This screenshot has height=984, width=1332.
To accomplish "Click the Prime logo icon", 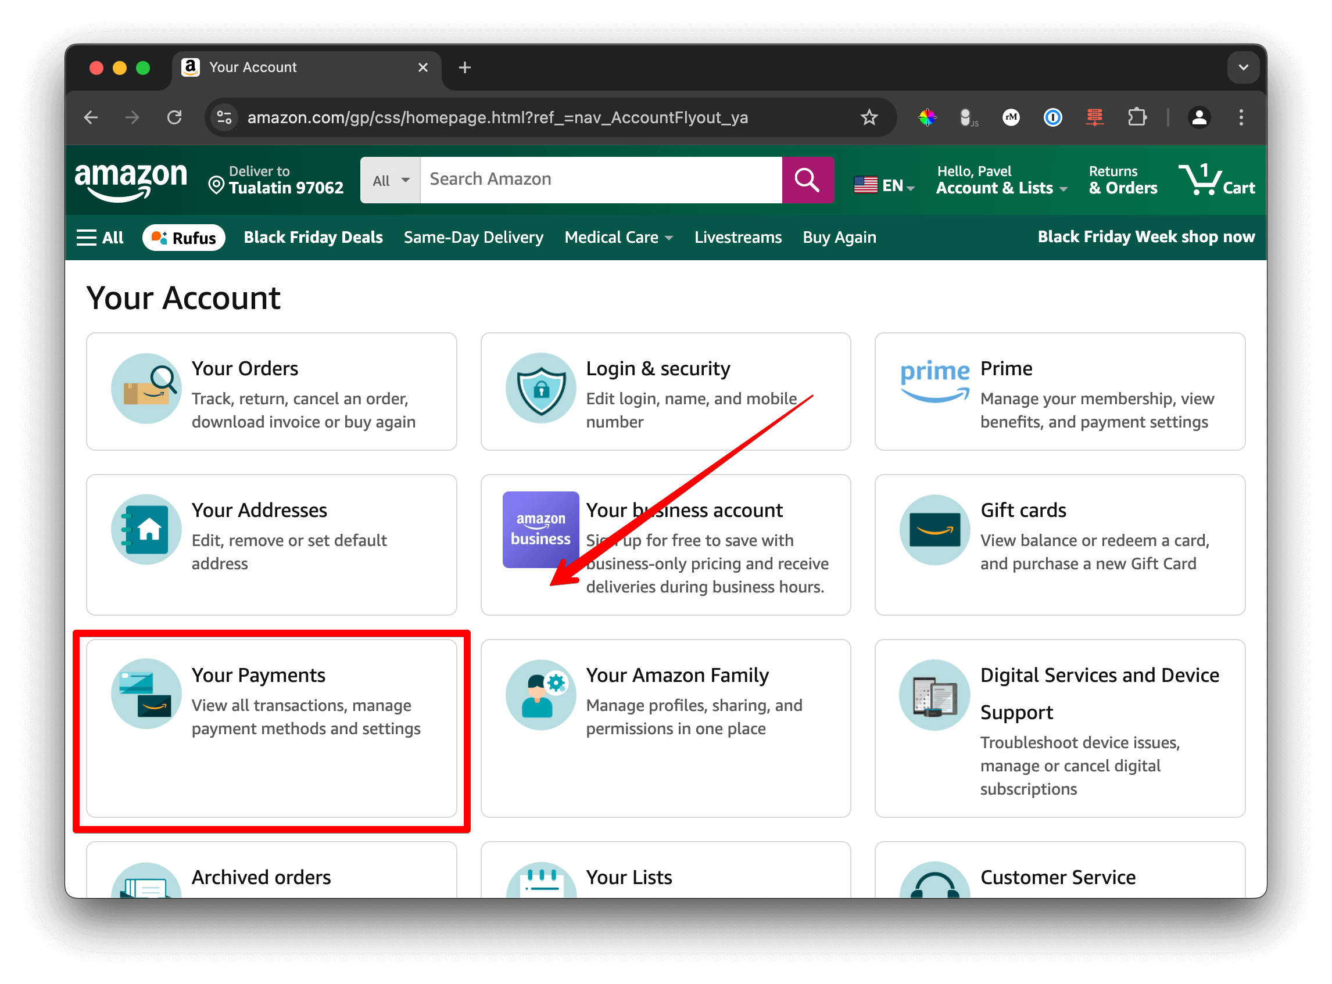I will coord(934,382).
